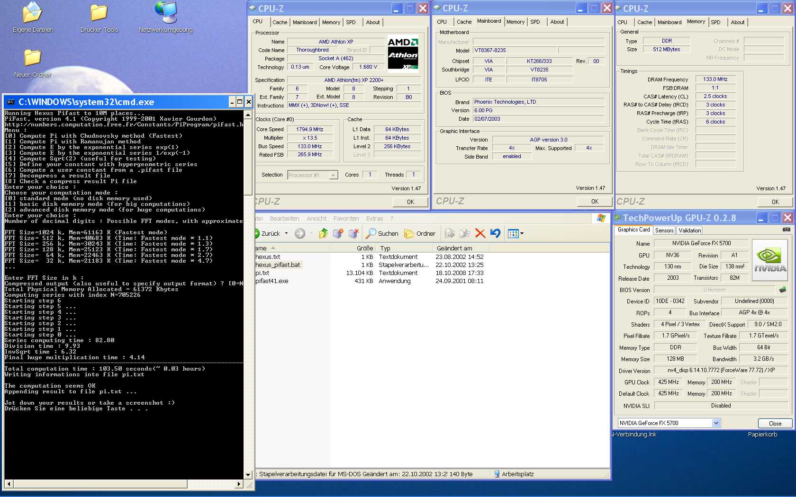The width and height of the screenshot is (796, 497).
Task: Open the Extras menu in Explorer
Action: coord(374,219)
